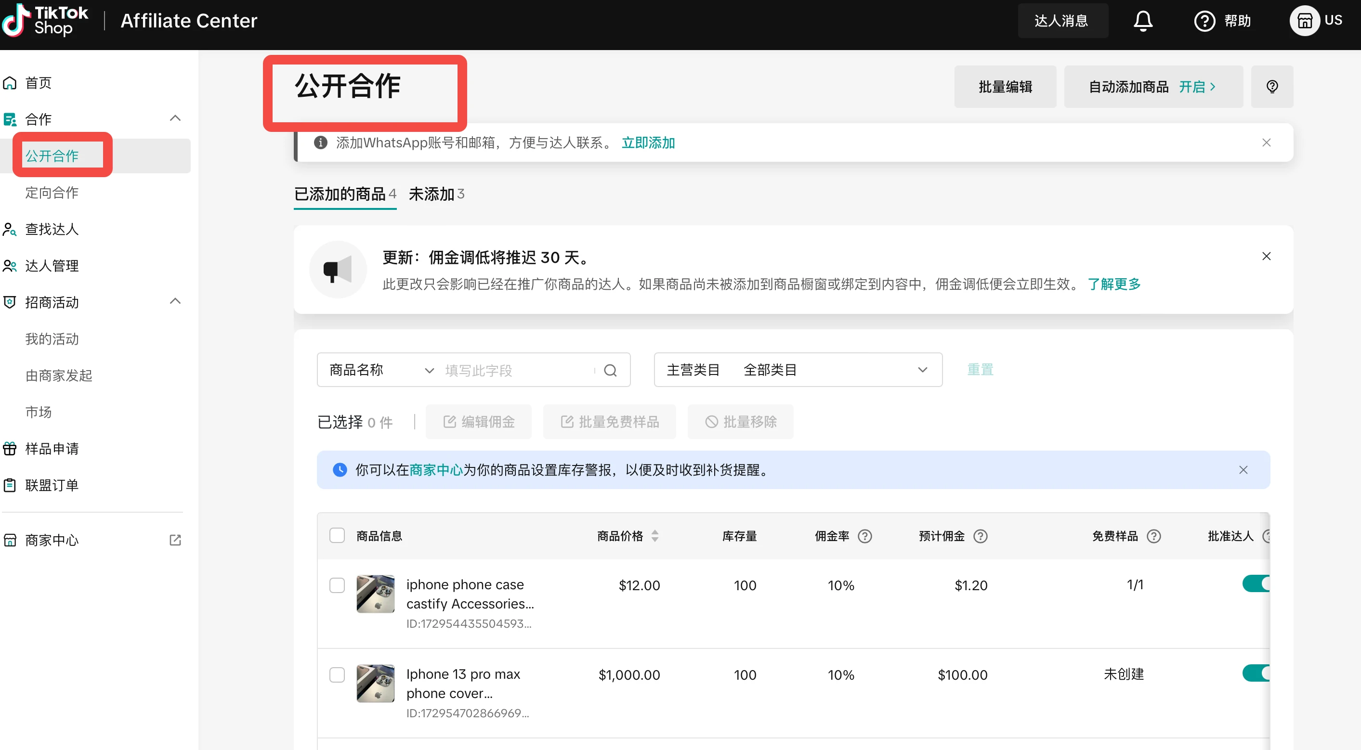Select 定向合作 in the sidebar menu
The image size is (1361, 750).
[51, 192]
